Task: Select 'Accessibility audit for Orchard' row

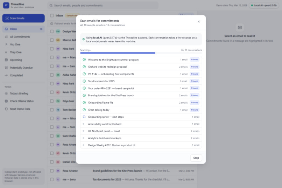Action: (141, 124)
